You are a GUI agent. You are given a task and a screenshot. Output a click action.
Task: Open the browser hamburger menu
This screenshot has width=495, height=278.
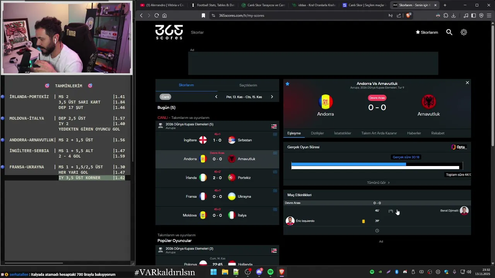point(489,15)
